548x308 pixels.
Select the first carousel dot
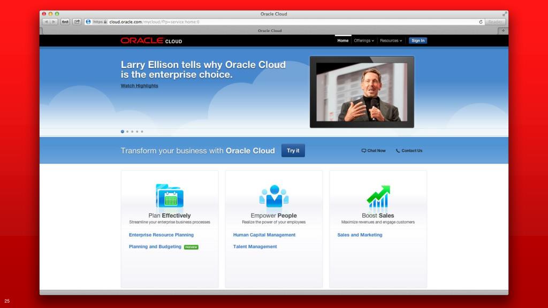[x=123, y=132]
